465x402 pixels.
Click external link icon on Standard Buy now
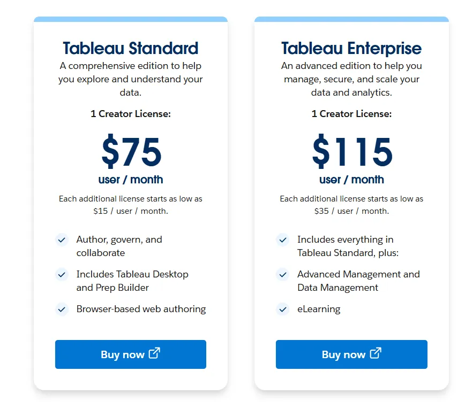click(x=154, y=353)
